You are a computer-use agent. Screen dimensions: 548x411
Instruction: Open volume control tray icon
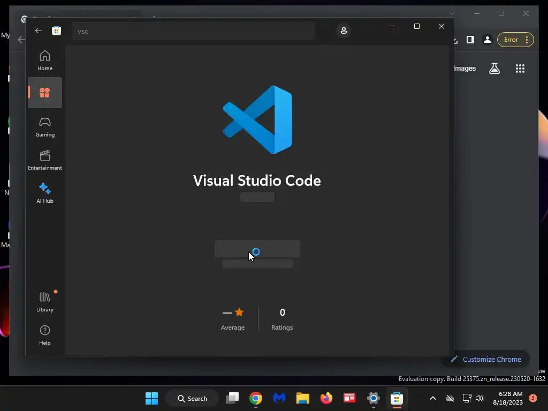(479, 398)
